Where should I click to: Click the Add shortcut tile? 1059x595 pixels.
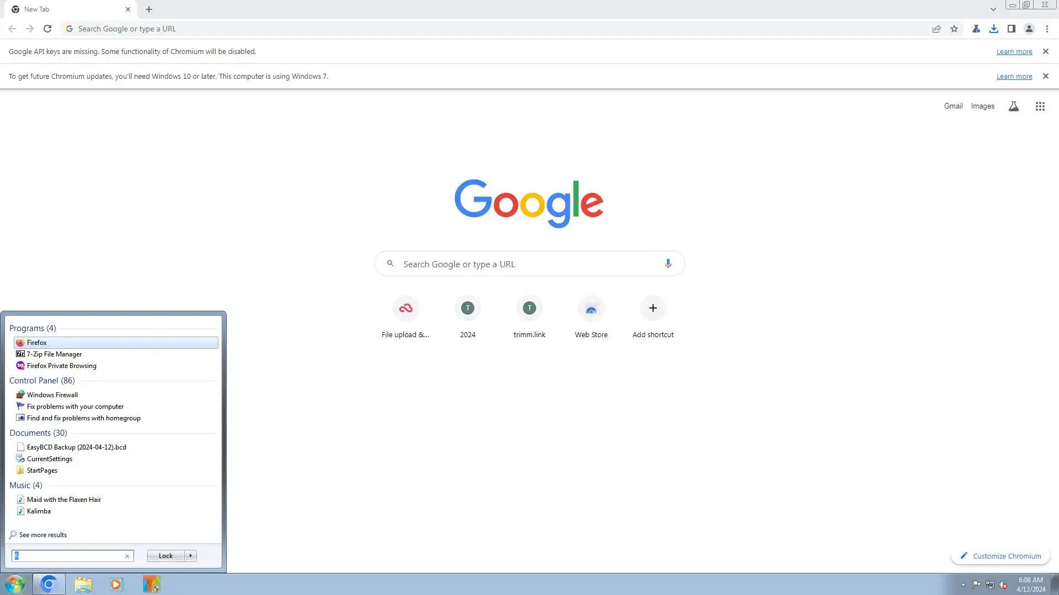click(652, 309)
